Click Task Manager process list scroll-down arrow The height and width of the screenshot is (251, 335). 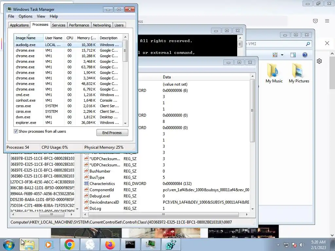tap(125, 123)
